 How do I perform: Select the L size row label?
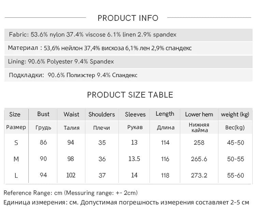click(16, 176)
